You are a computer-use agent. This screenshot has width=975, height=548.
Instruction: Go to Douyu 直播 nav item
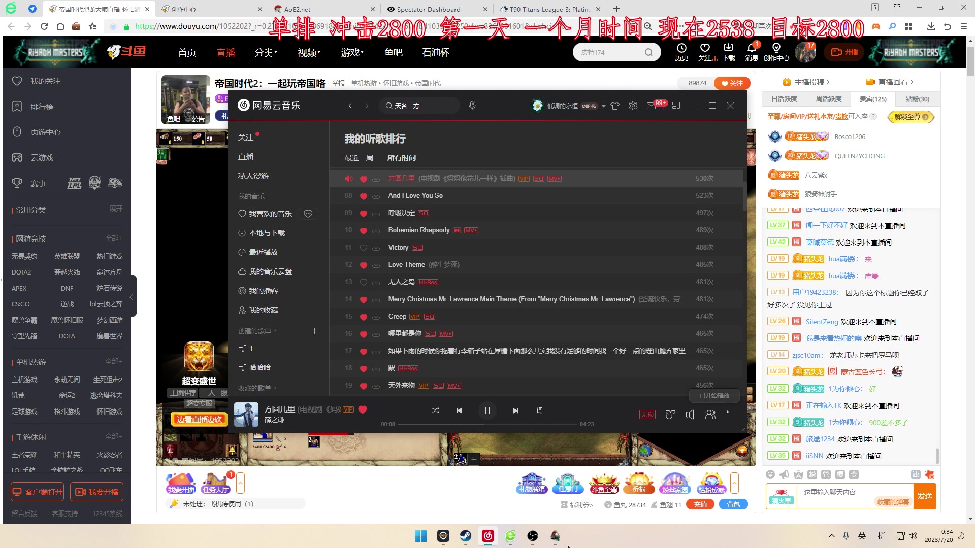(225, 52)
